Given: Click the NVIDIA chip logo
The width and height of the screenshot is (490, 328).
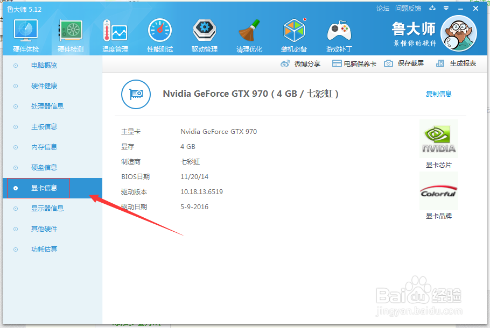Looking at the screenshot, I should (439, 139).
